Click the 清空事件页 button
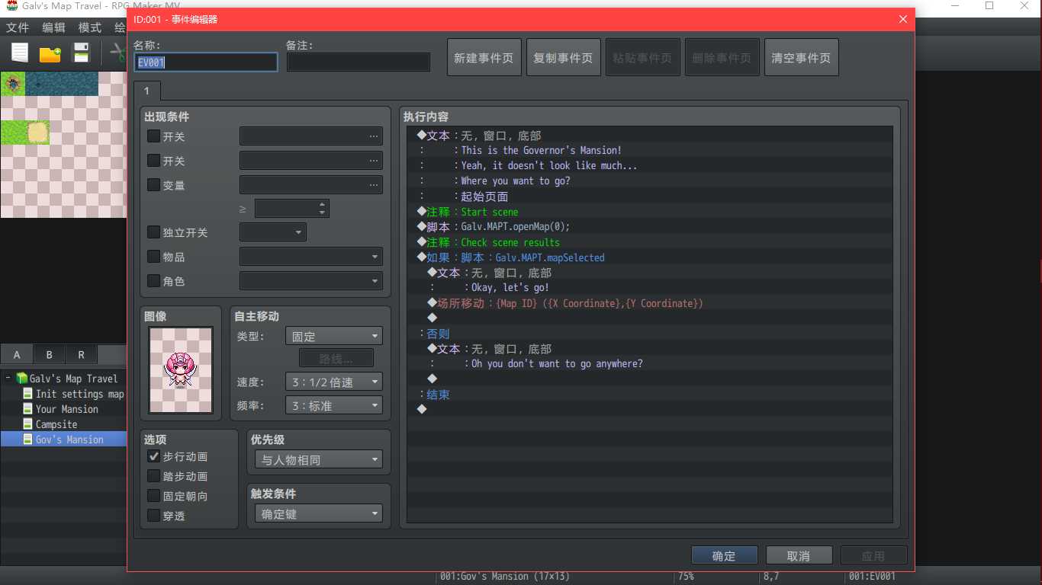The width and height of the screenshot is (1042, 585). pos(802,58)
